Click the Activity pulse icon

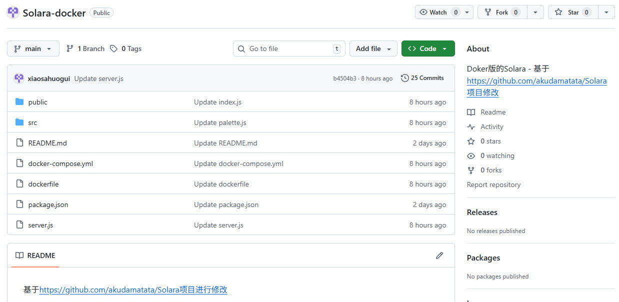click(471, 126)
